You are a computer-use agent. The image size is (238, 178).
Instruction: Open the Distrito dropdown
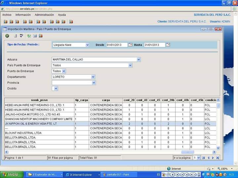click(56, 88)
